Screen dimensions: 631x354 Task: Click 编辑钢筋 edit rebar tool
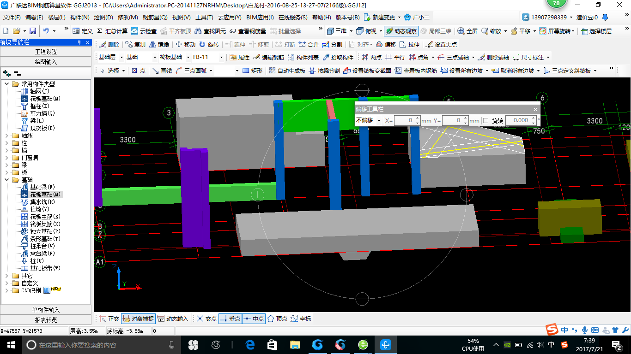click(268, 57)
